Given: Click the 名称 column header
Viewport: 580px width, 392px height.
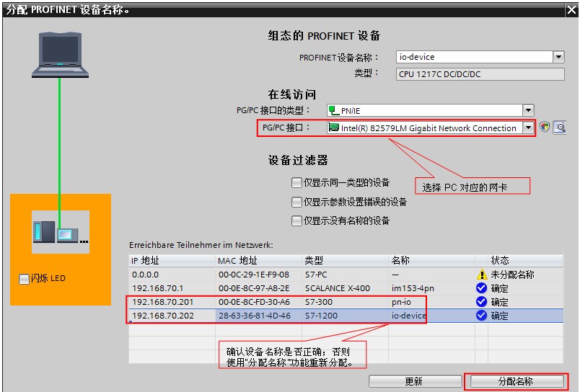Looking at the screenshot, I should coord(431,260).
